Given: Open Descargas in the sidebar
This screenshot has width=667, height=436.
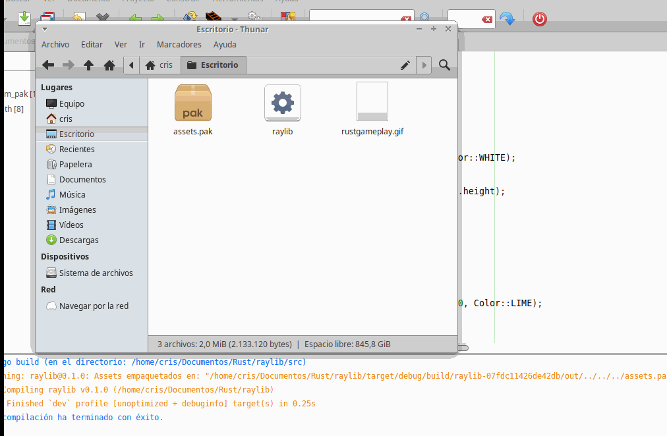Looking at the screenshot, I should (92, 240).
